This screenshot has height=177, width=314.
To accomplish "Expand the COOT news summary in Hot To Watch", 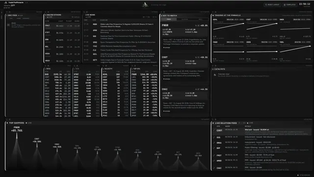I will 167,79.
